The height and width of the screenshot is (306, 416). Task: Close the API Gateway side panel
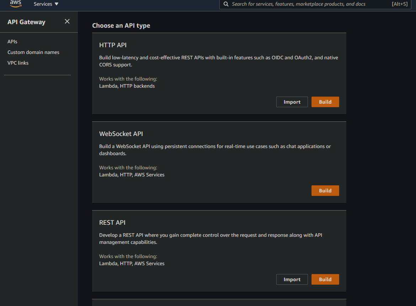67,21
